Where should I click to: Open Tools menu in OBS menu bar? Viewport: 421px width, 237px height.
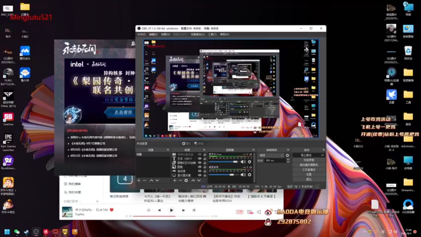point(212,34)
